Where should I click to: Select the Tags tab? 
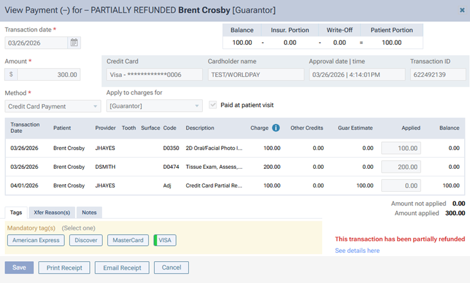(x=16, y=212)
